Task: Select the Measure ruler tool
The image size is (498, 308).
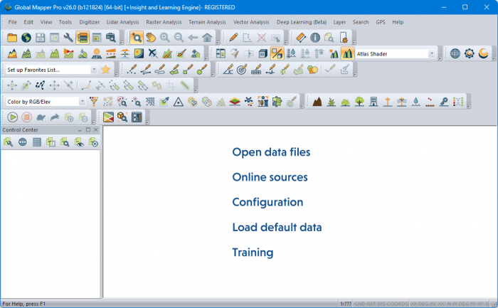Action: 300,38
